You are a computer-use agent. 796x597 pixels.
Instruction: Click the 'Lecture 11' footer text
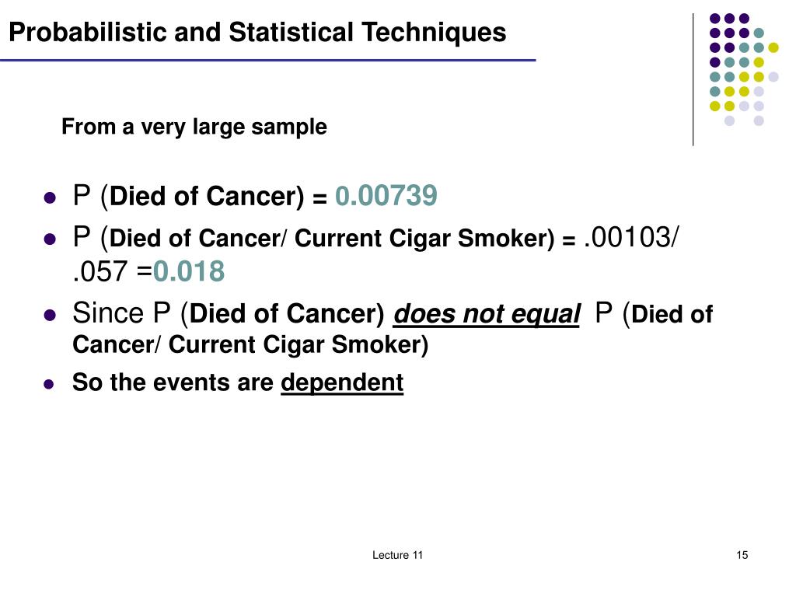pyautogui.click(x=397, y=555)
